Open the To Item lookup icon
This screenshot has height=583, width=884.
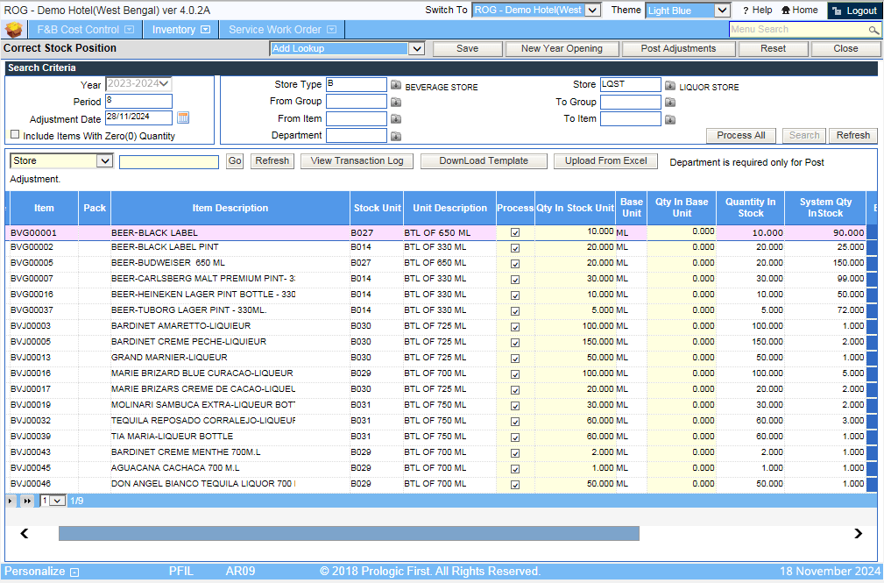[x=669, y=119]
